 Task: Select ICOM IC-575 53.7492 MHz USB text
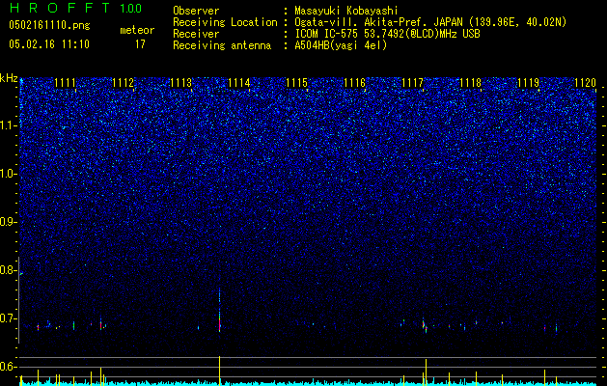387,34
